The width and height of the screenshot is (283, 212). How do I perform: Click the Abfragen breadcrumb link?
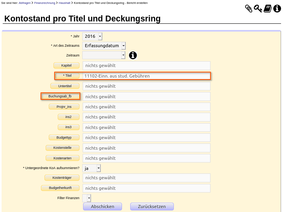pyautogui.click(x=25, y=3)
